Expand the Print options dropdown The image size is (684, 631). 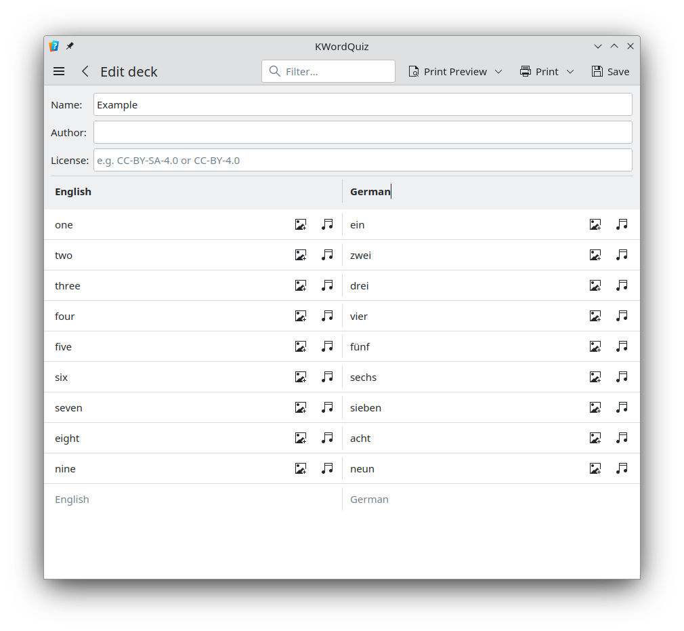[x=570, y=71]
